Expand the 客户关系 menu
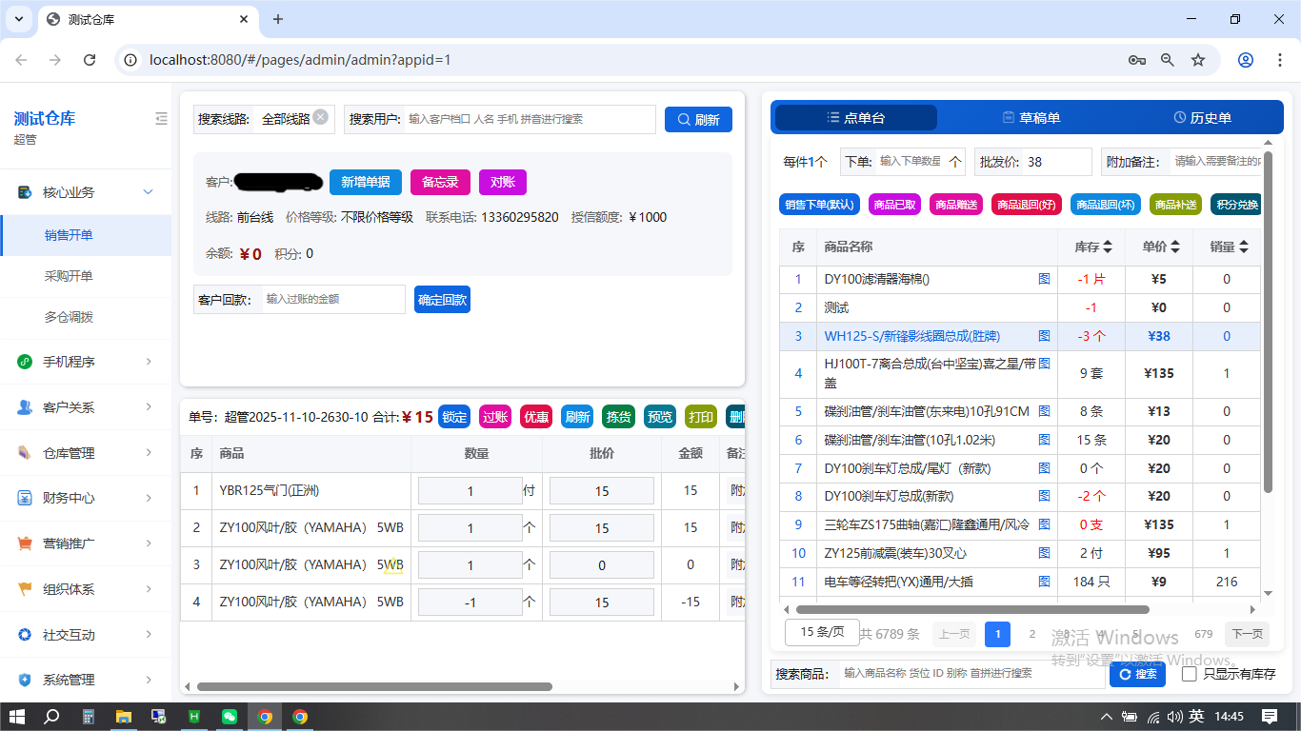 click(86, 407)
